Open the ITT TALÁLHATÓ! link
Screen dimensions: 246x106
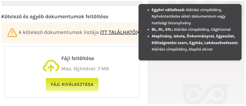point(119,32)
